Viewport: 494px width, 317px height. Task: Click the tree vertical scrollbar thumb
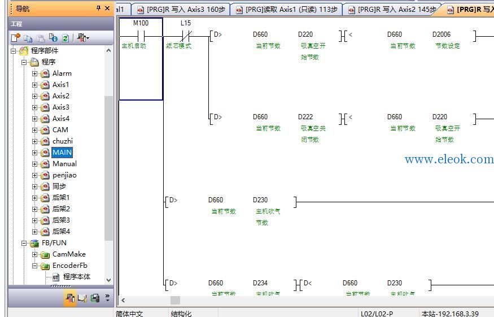[109, 168]
